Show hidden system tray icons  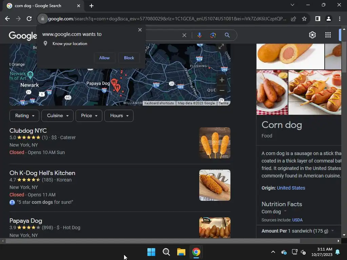click(x=273, y=252)
